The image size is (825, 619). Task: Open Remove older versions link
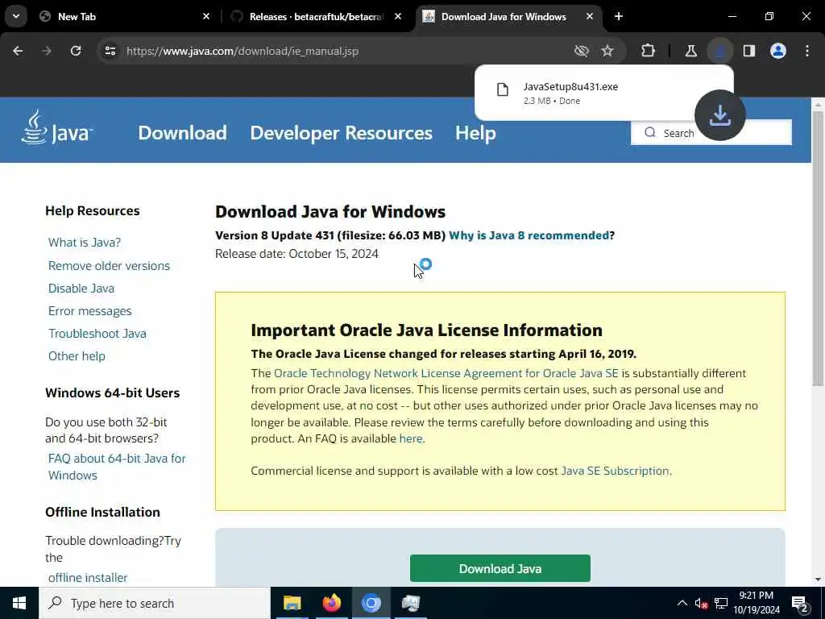109,266
